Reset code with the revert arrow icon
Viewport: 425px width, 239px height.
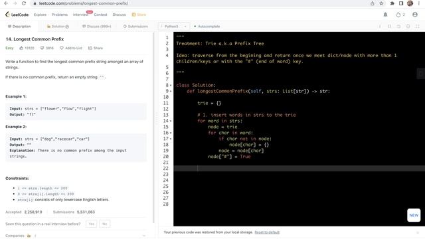398,27
